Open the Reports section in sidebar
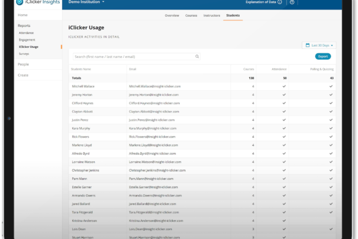 pyautogui.click(x=24, y=26)
